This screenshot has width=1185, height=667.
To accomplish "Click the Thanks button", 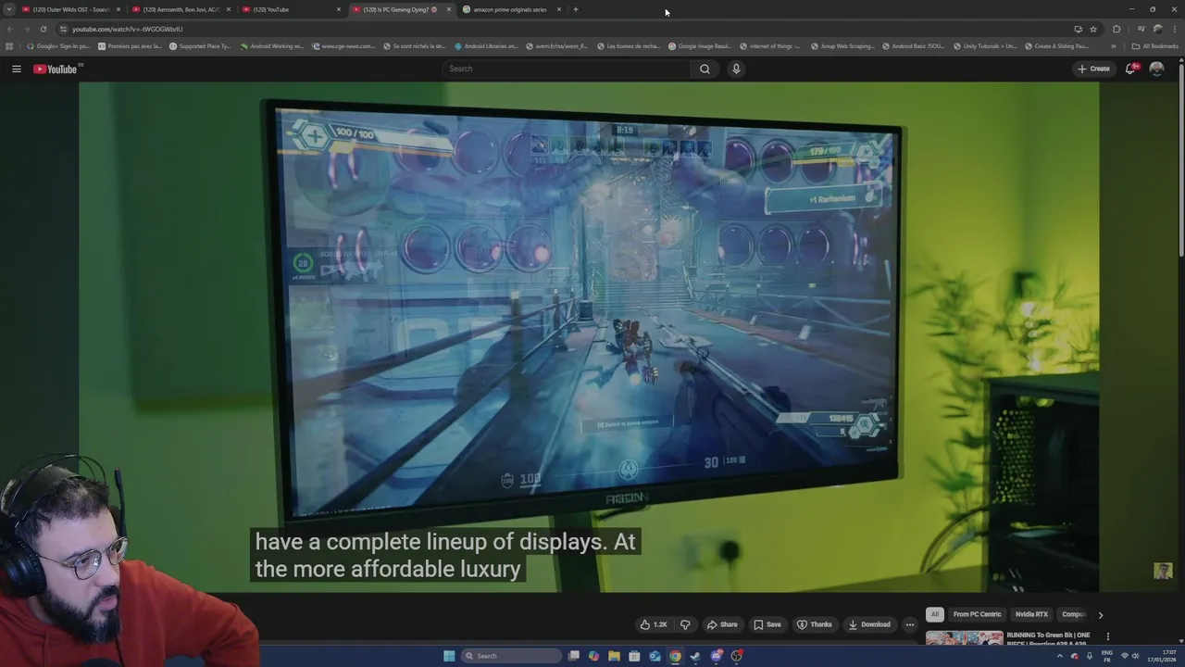I will (x=814, y=624).
